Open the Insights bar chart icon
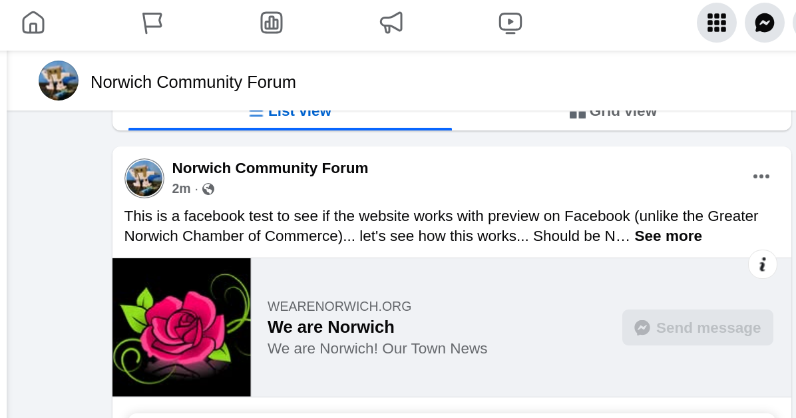The image size is (796, 418). 272,23
